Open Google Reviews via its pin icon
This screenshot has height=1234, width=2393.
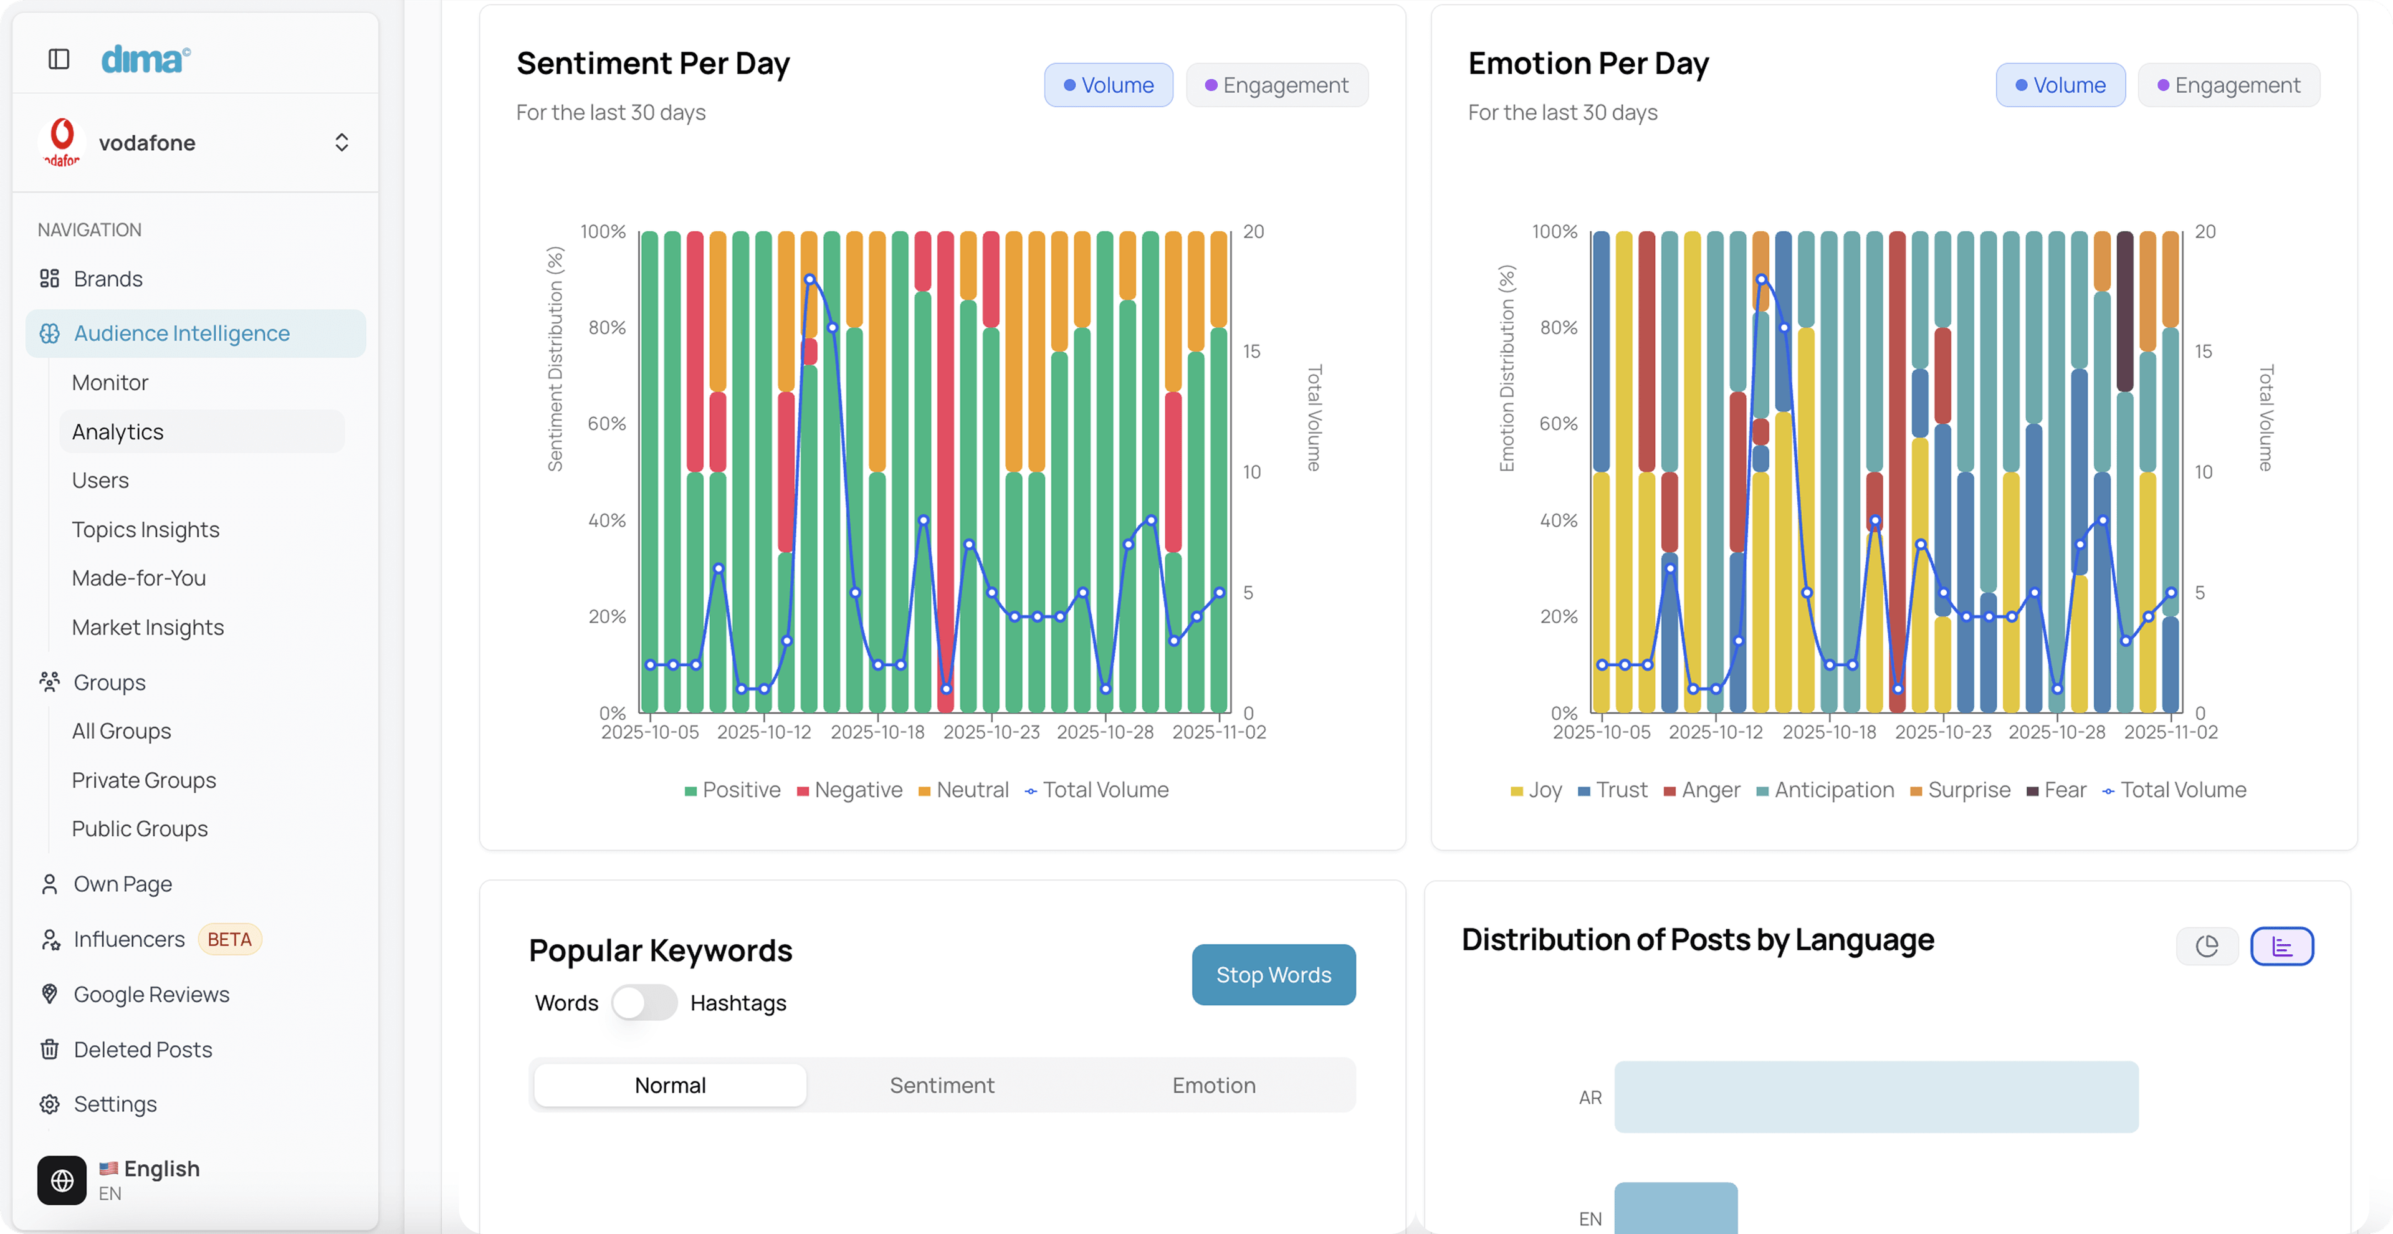tap(49, 994)
